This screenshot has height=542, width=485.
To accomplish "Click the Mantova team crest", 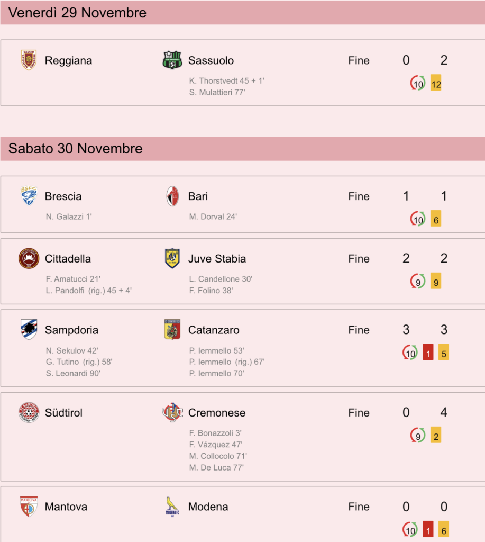I will [x=29, y=507].
